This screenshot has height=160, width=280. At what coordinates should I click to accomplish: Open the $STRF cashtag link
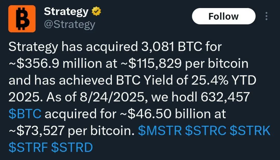tap(28, 147)
